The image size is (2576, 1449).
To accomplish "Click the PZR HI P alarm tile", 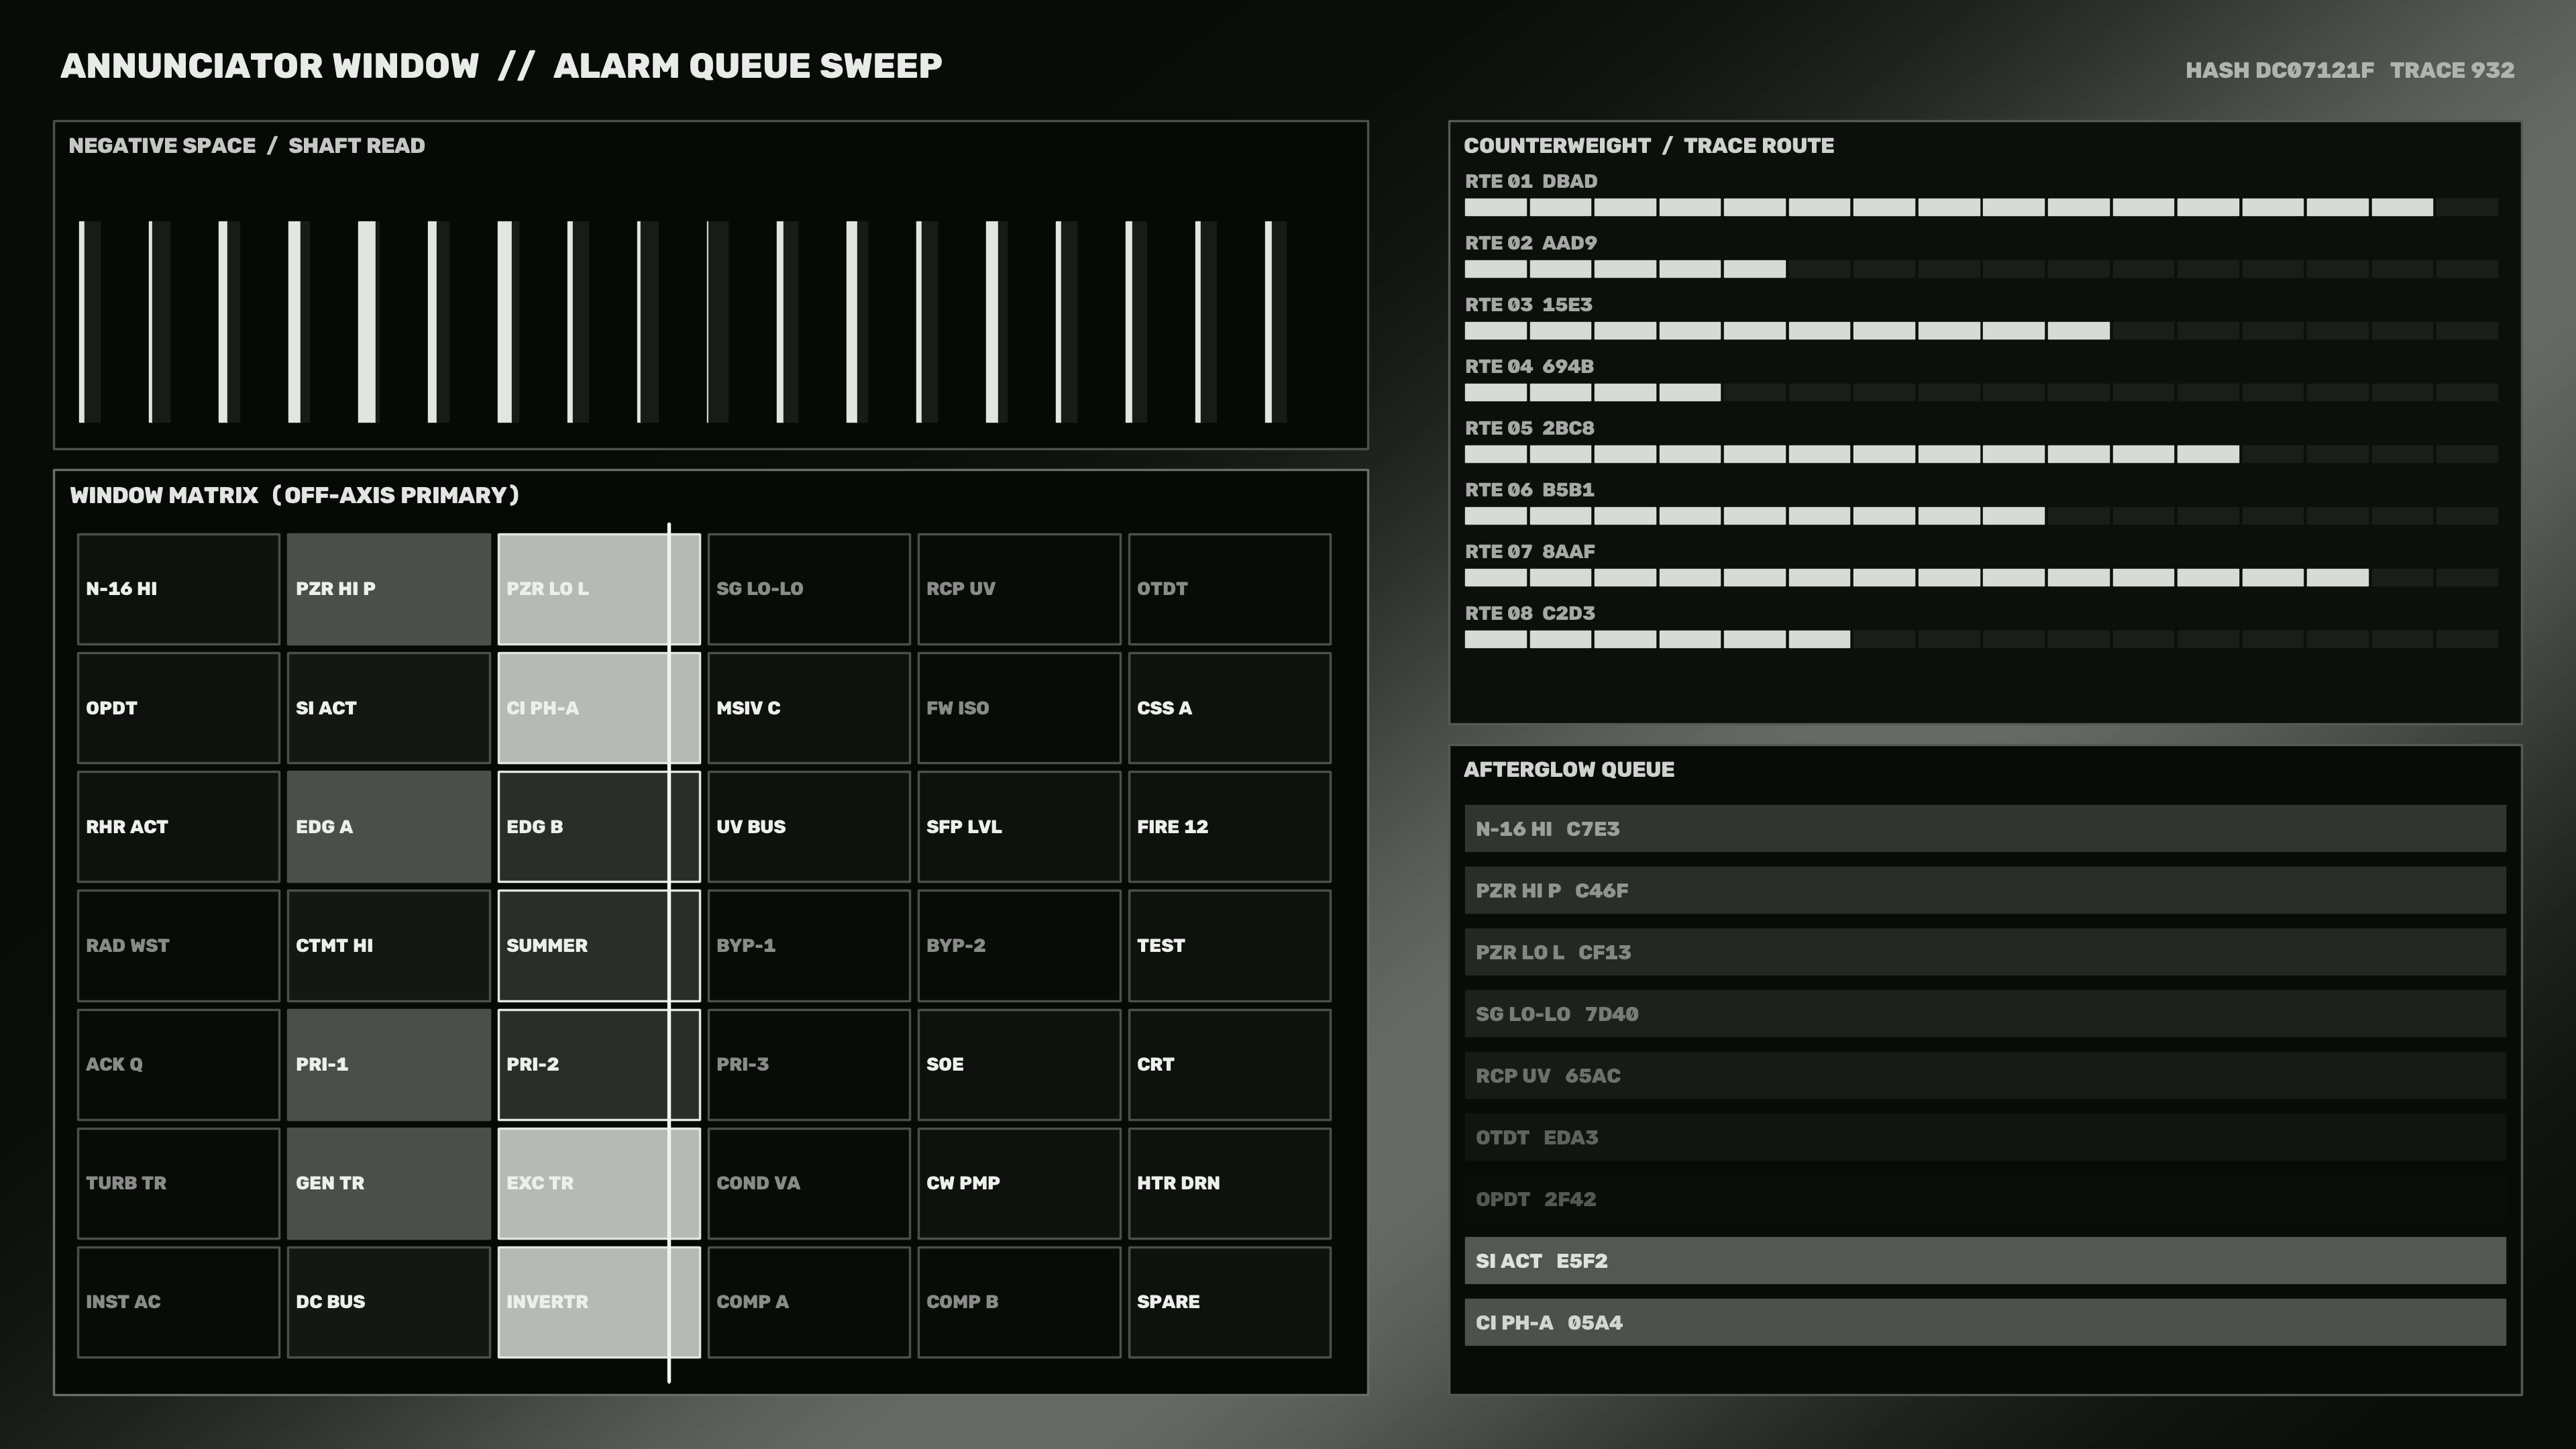I will click(x=388, y=589).
